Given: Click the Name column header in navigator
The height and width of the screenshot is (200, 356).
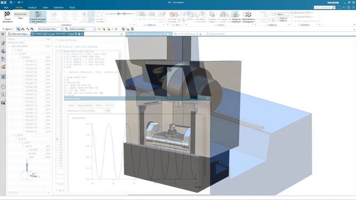Looking at the screenshot, I should [x=11, y=39].
